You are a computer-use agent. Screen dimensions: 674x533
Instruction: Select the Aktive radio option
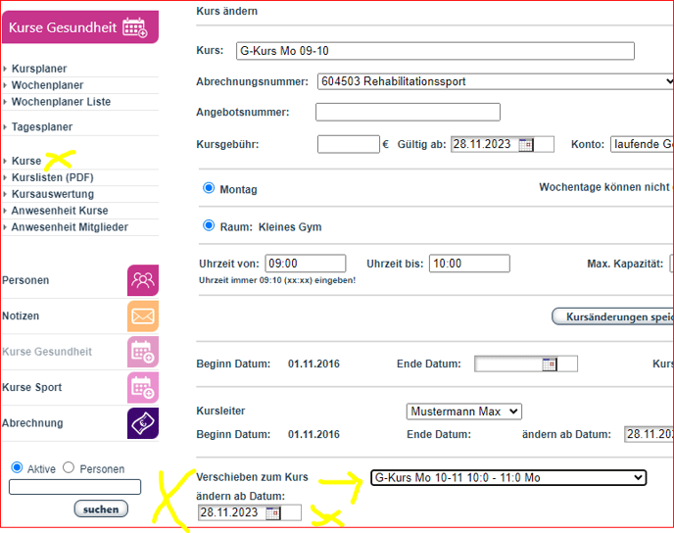(x=18, y=468)
